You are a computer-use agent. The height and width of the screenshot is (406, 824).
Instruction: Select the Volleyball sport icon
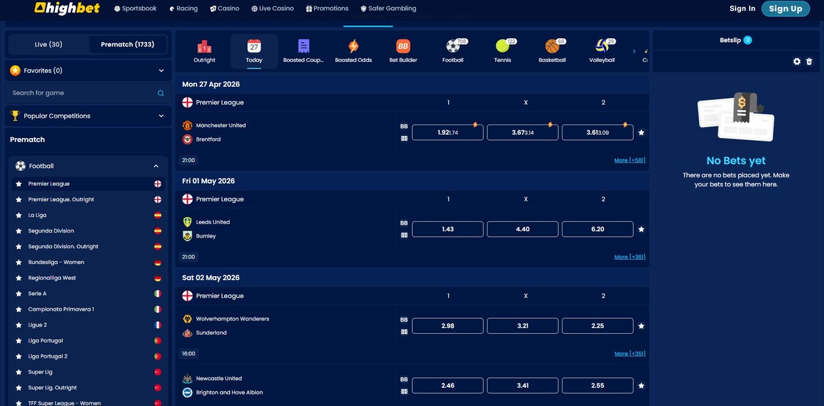[x=602, y=46]
